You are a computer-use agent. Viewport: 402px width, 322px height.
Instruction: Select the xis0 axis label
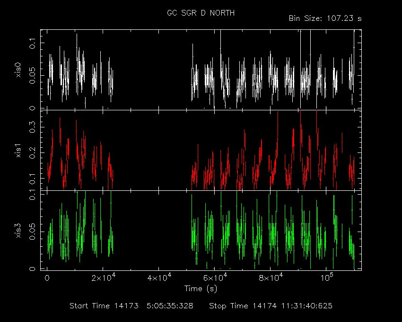(18, 70)
